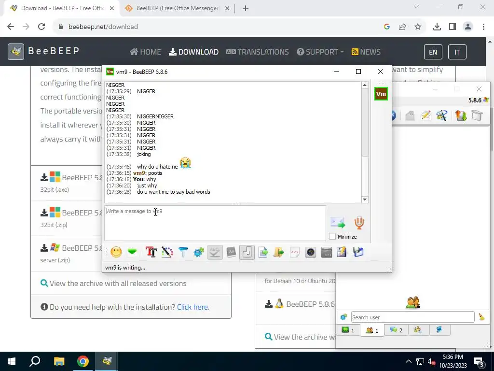Screen dimensions: 494x371
Task: Switch website language to IT
Action: (457, 52)
